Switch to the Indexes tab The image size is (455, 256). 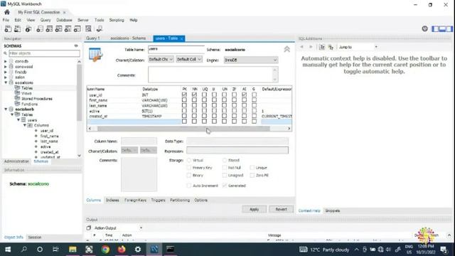coord(112,200)
